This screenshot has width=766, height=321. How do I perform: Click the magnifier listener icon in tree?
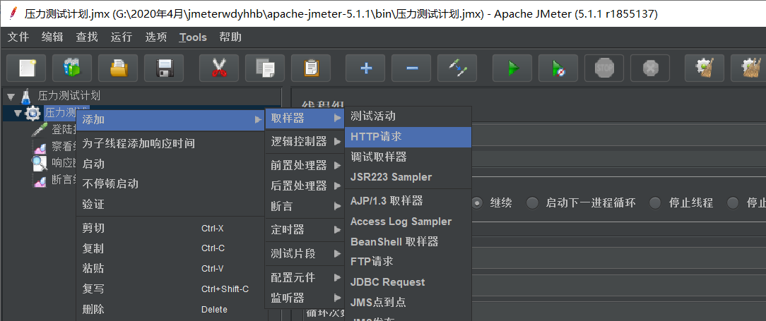[40, 164]
